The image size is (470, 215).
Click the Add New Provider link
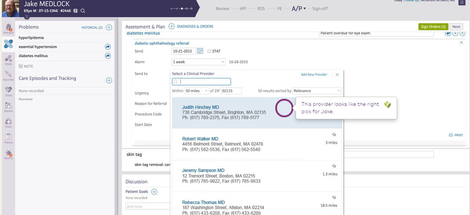click(314, 75)
